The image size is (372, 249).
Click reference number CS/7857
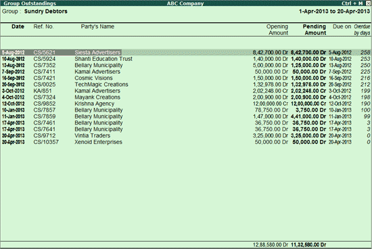(45, 110)
